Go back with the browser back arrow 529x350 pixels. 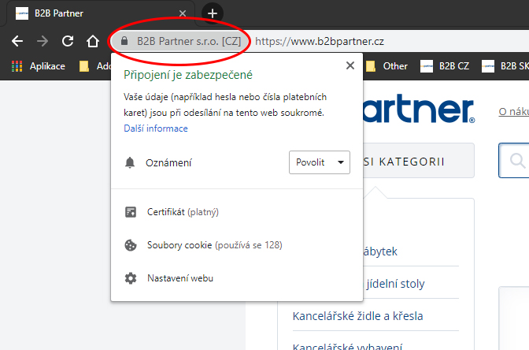pos(17,41)
